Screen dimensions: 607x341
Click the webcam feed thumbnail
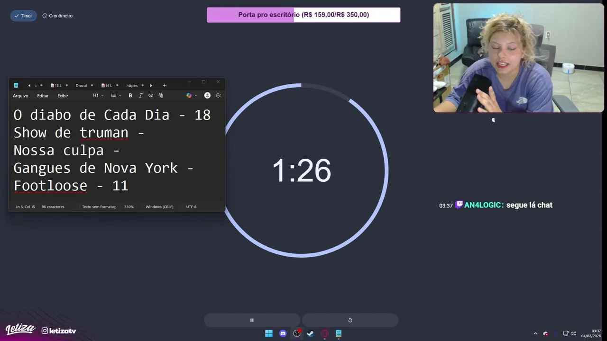click(518, 58)
